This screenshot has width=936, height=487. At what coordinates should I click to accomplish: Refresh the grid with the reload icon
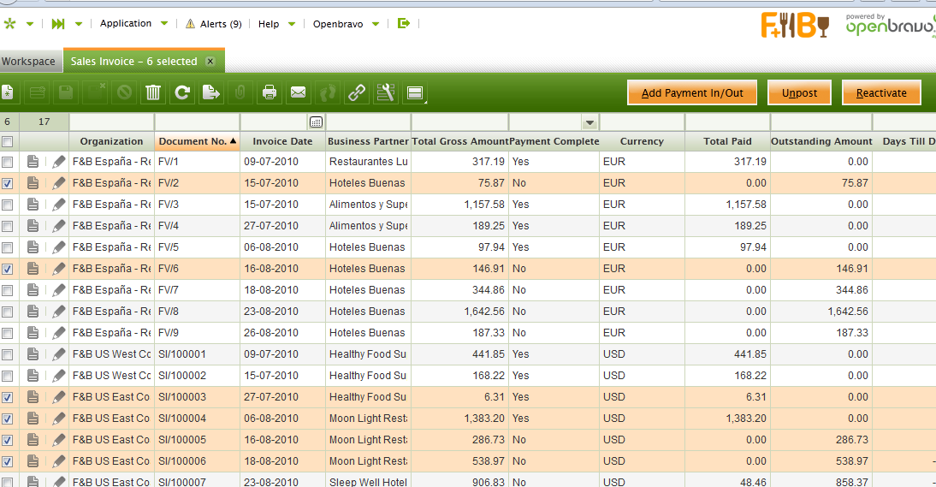pyautogui.click(x=181, y=92)
